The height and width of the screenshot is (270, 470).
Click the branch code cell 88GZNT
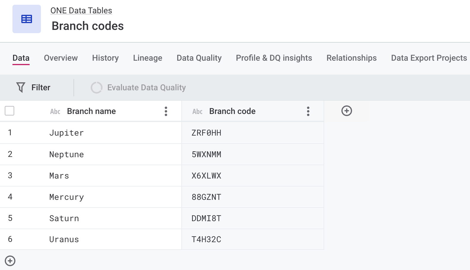[207, 197]
